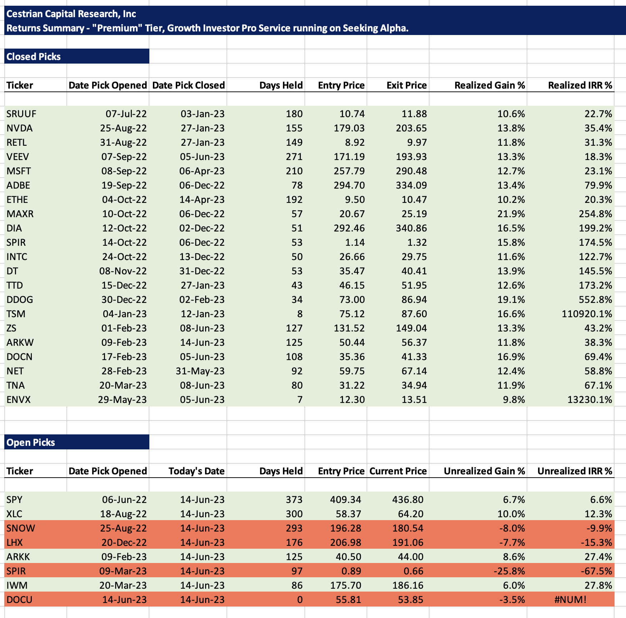Click the Realized Gain % column header
626x618 pixels.
(x=490, y=85)
